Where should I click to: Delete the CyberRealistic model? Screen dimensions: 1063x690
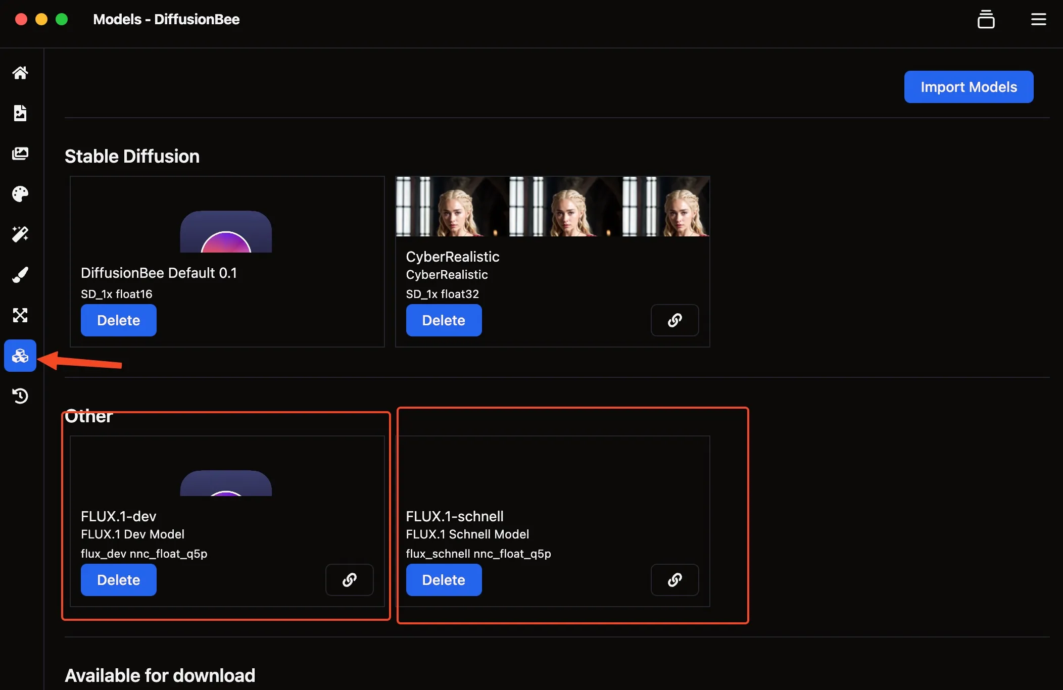[x=443, y=320]
